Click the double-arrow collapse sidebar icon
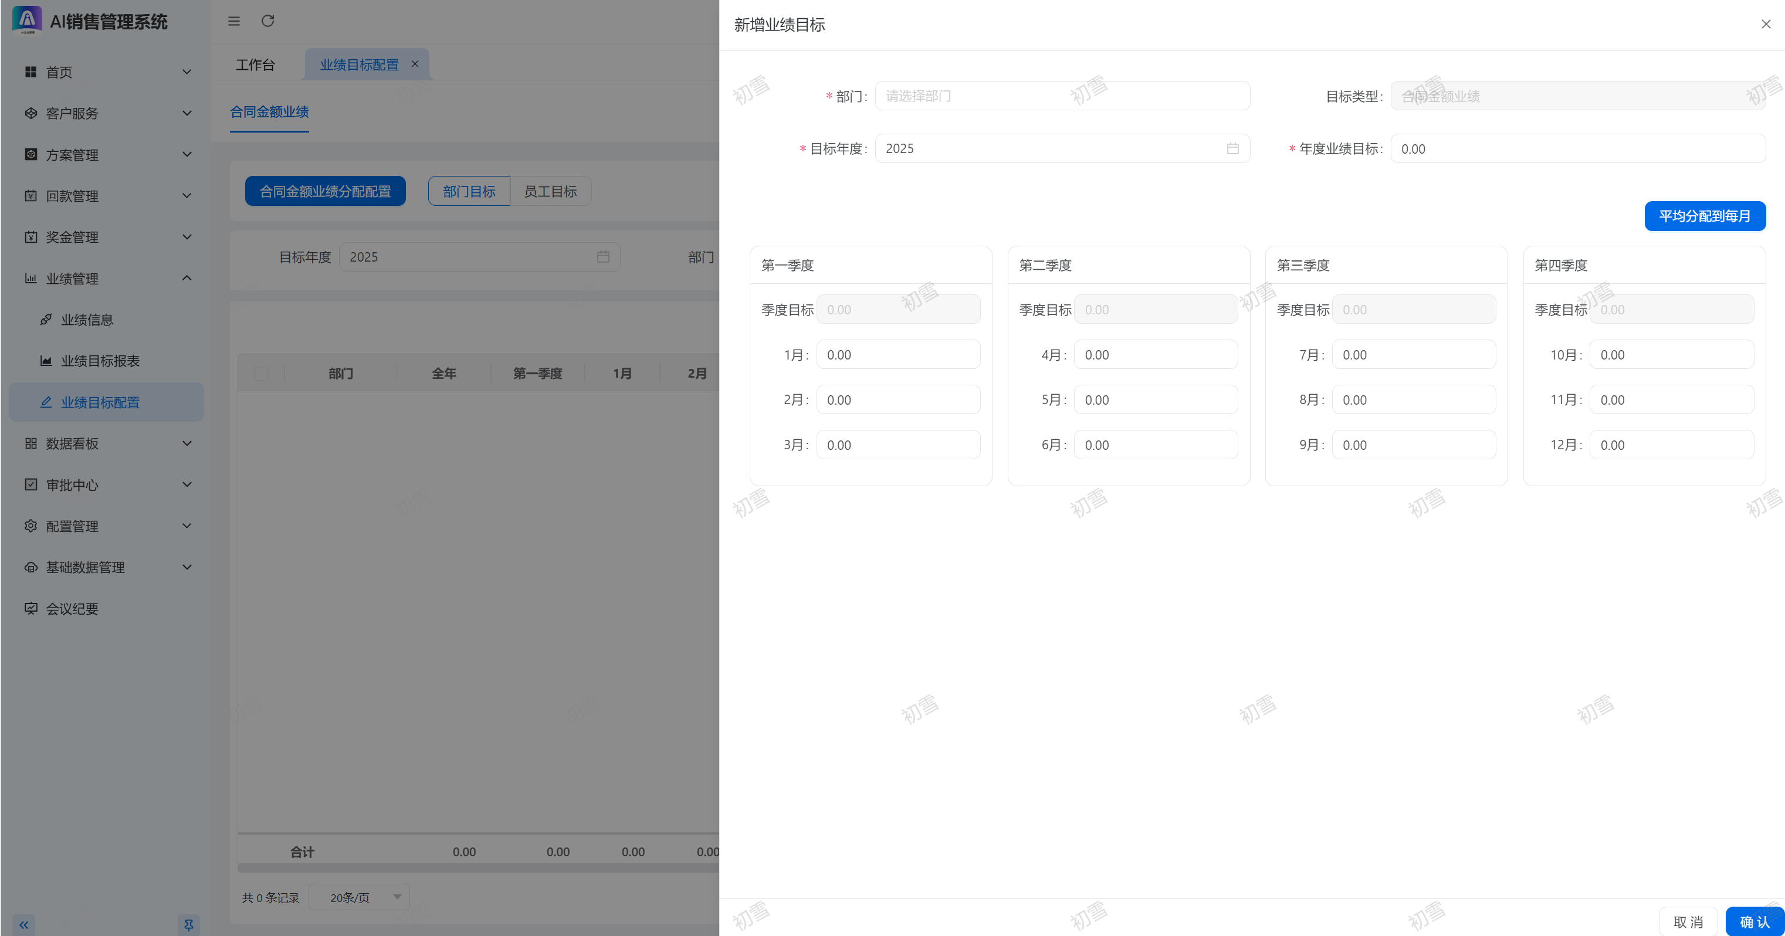 (x=24, y=924)
